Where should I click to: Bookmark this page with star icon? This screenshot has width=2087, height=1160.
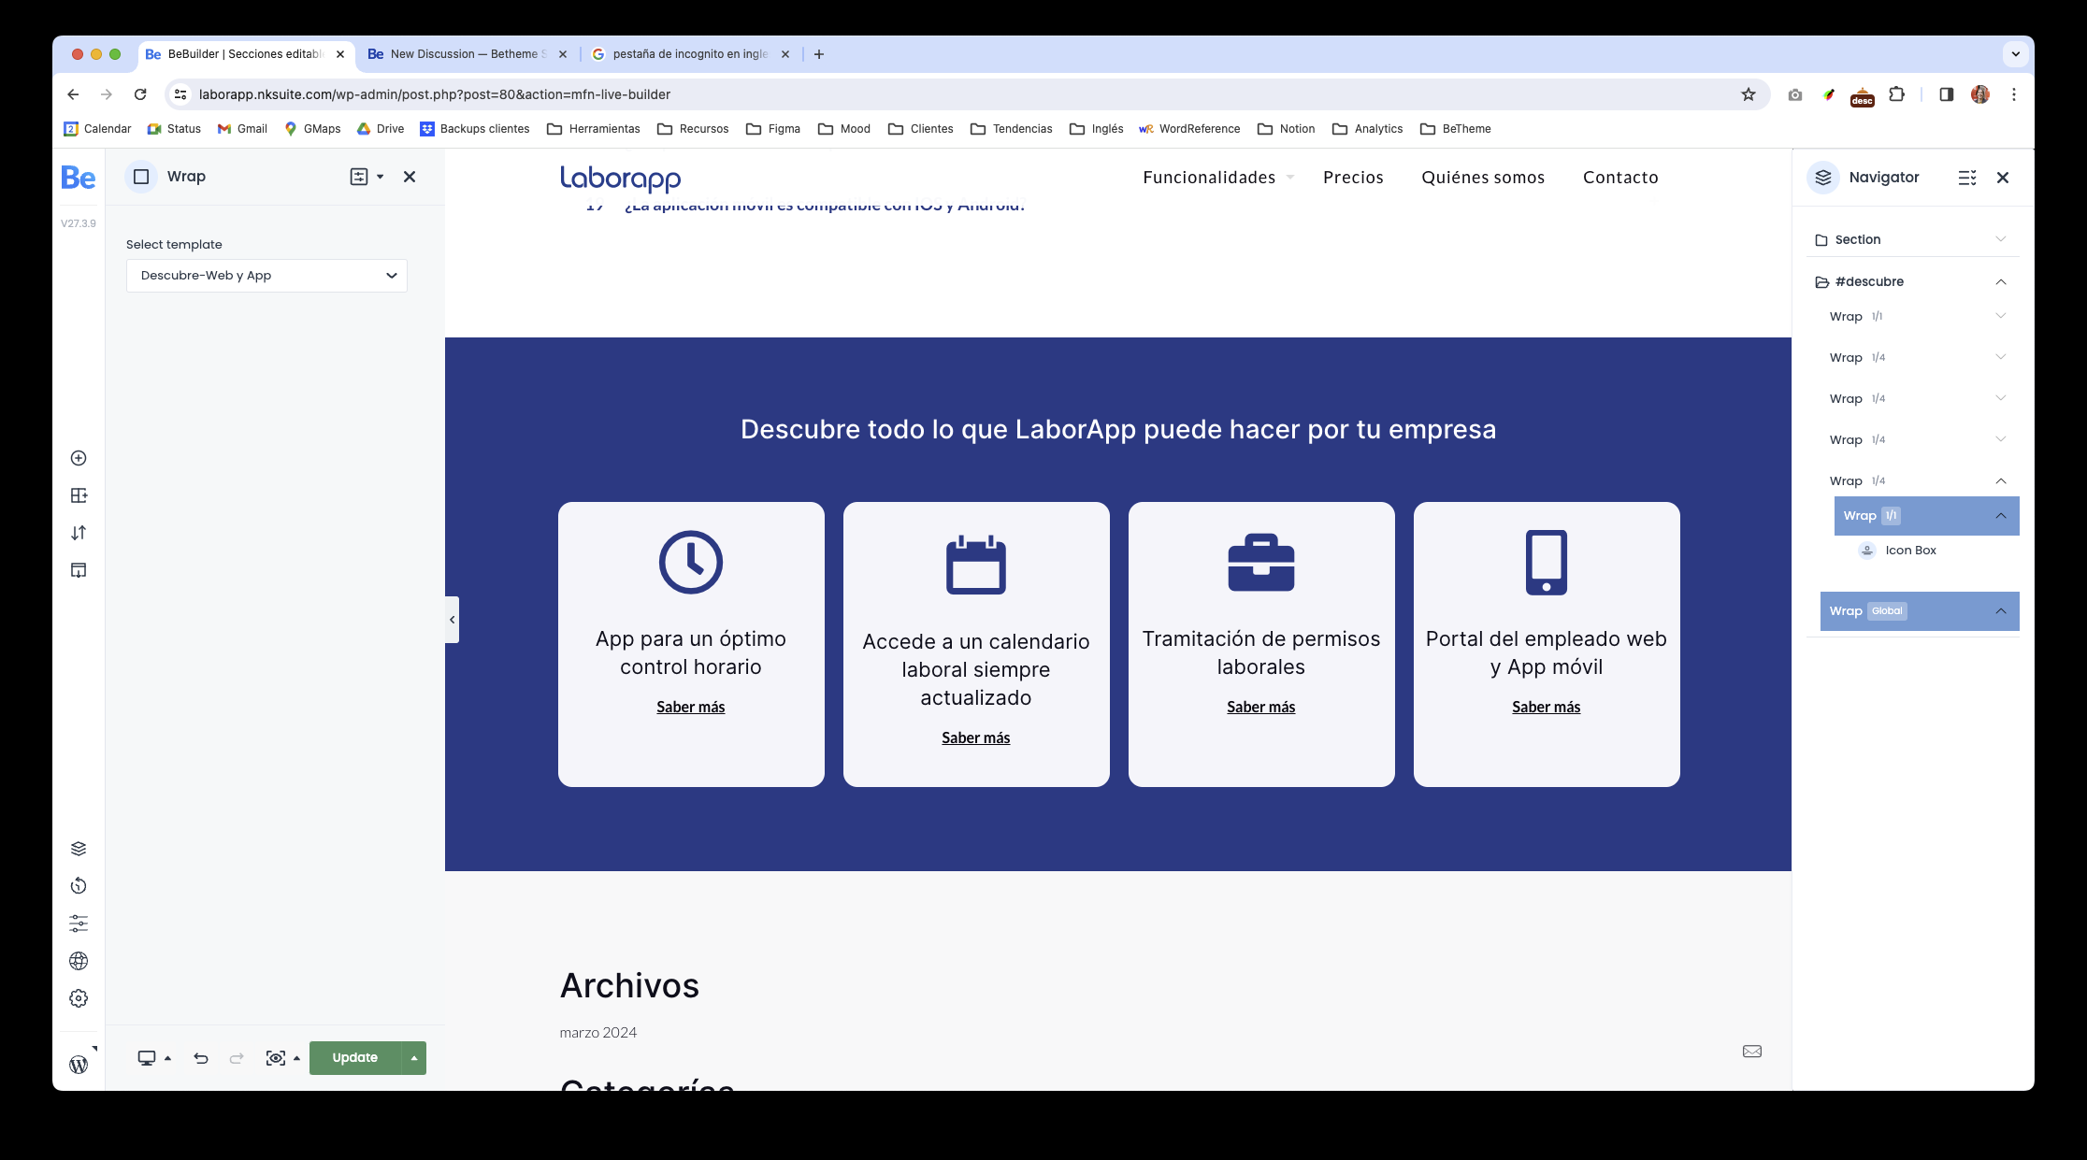click(1749, 94)
